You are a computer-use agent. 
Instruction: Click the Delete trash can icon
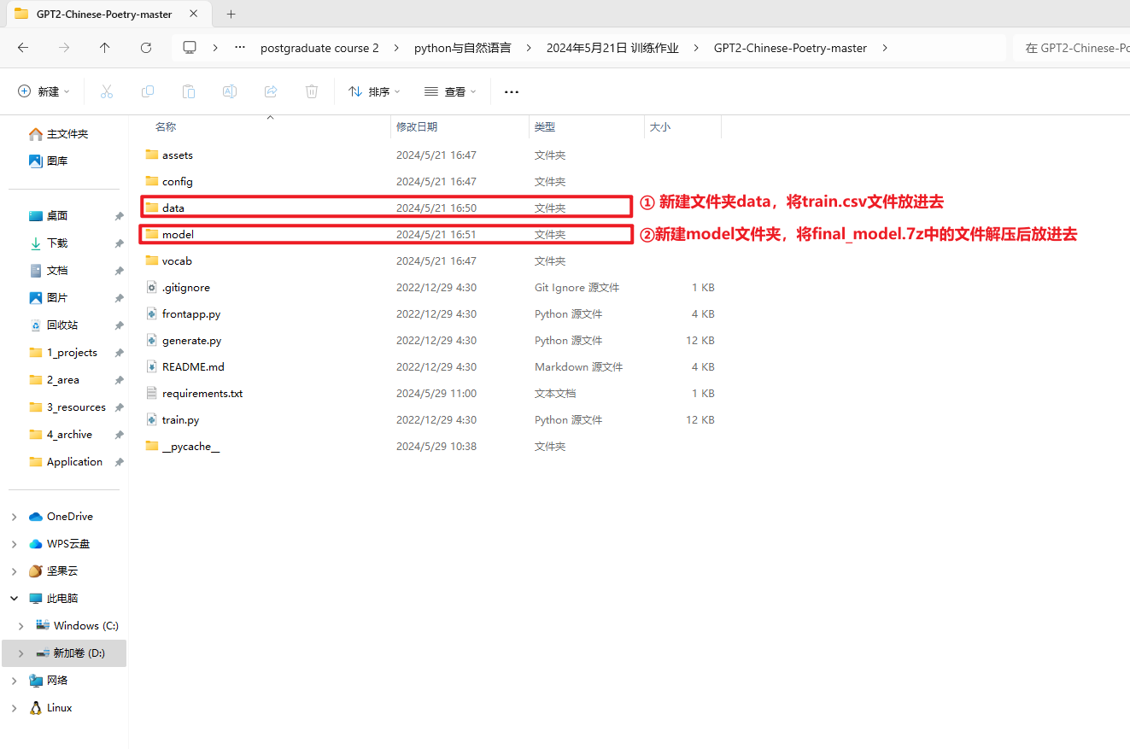(x=312, y=91)
